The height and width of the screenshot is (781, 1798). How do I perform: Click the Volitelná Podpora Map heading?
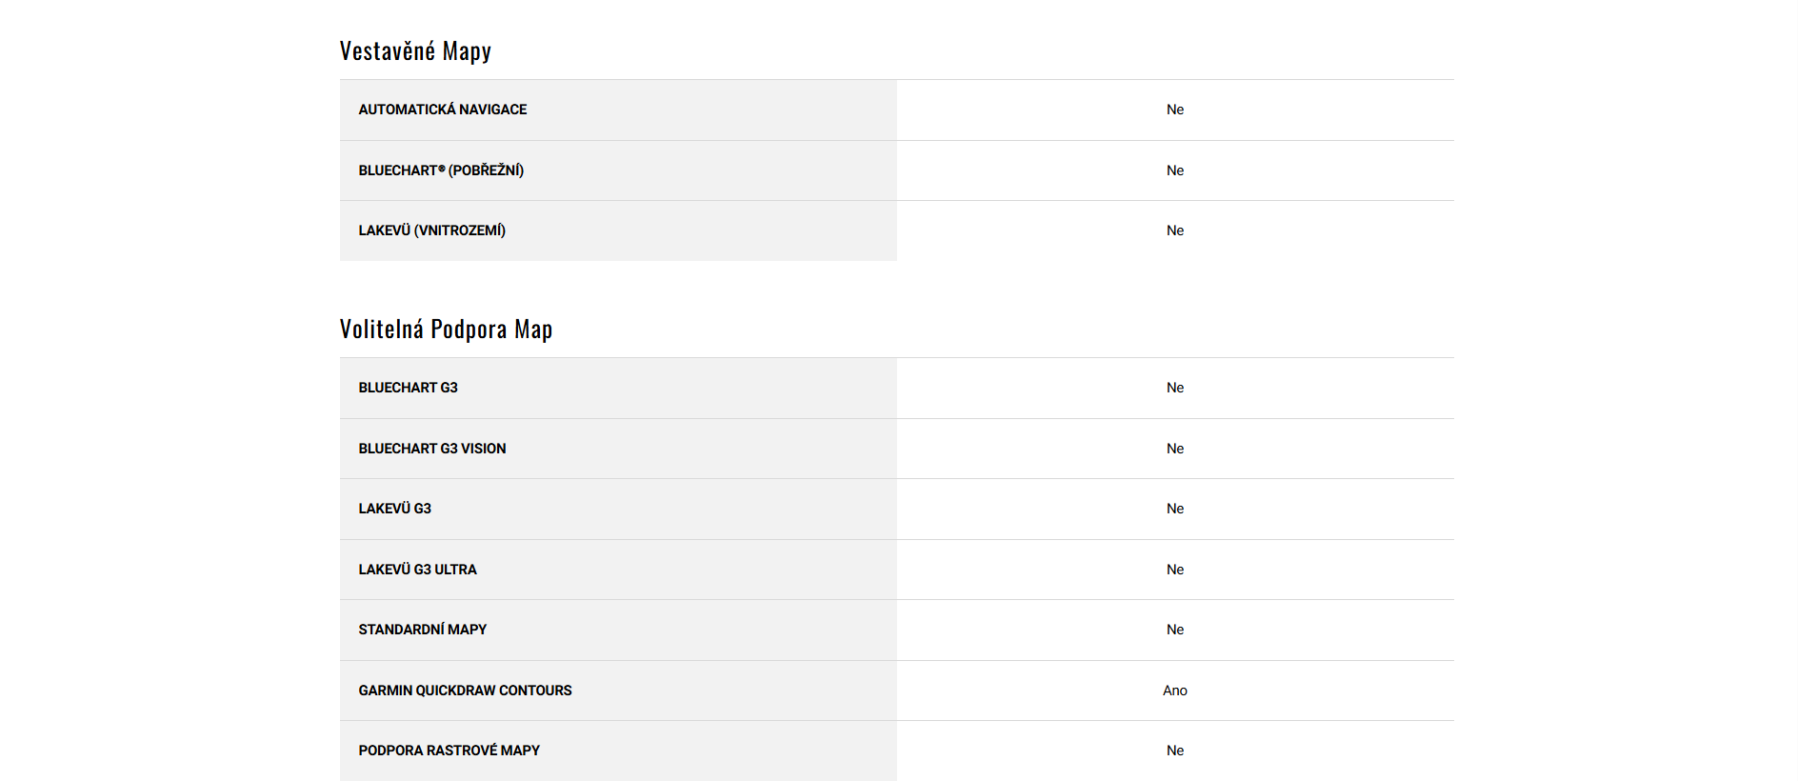[x=446, y=330]
